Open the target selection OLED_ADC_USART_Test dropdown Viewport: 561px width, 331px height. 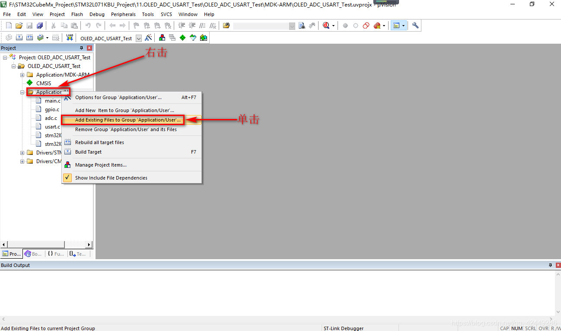click(x=139, y=38)
